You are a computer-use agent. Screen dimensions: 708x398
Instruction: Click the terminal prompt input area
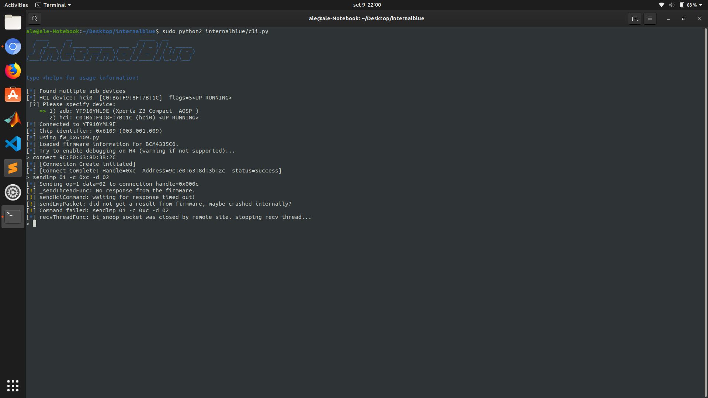(35, 223)
